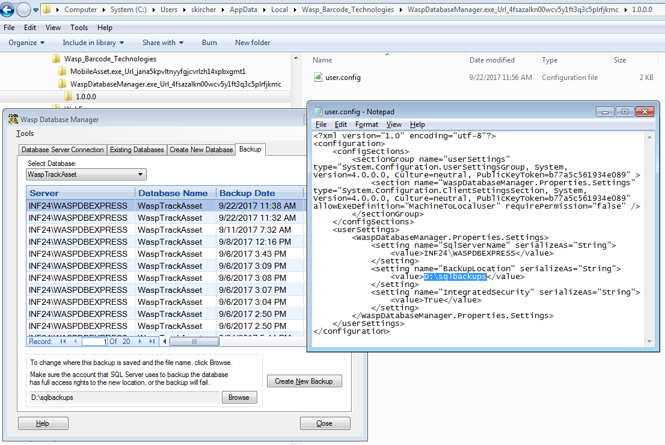The image size is (665, 445).
Task: Click highlighted D:\sqlbackups text in Notepad
Action: pyautogui.click(x=455, y=277)
